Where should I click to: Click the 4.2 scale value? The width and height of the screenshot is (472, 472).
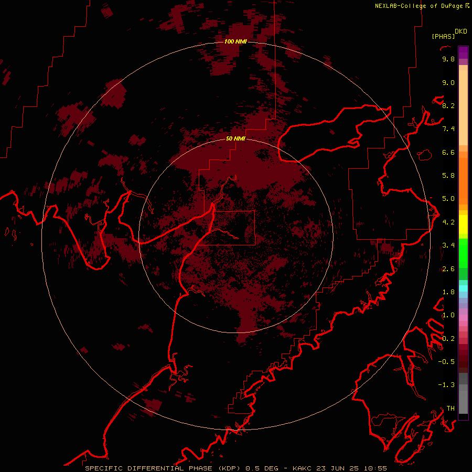(448, 222)
